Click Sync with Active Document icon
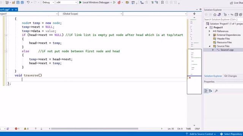Screen dimensions: 243x136 [x=232, y=15]
